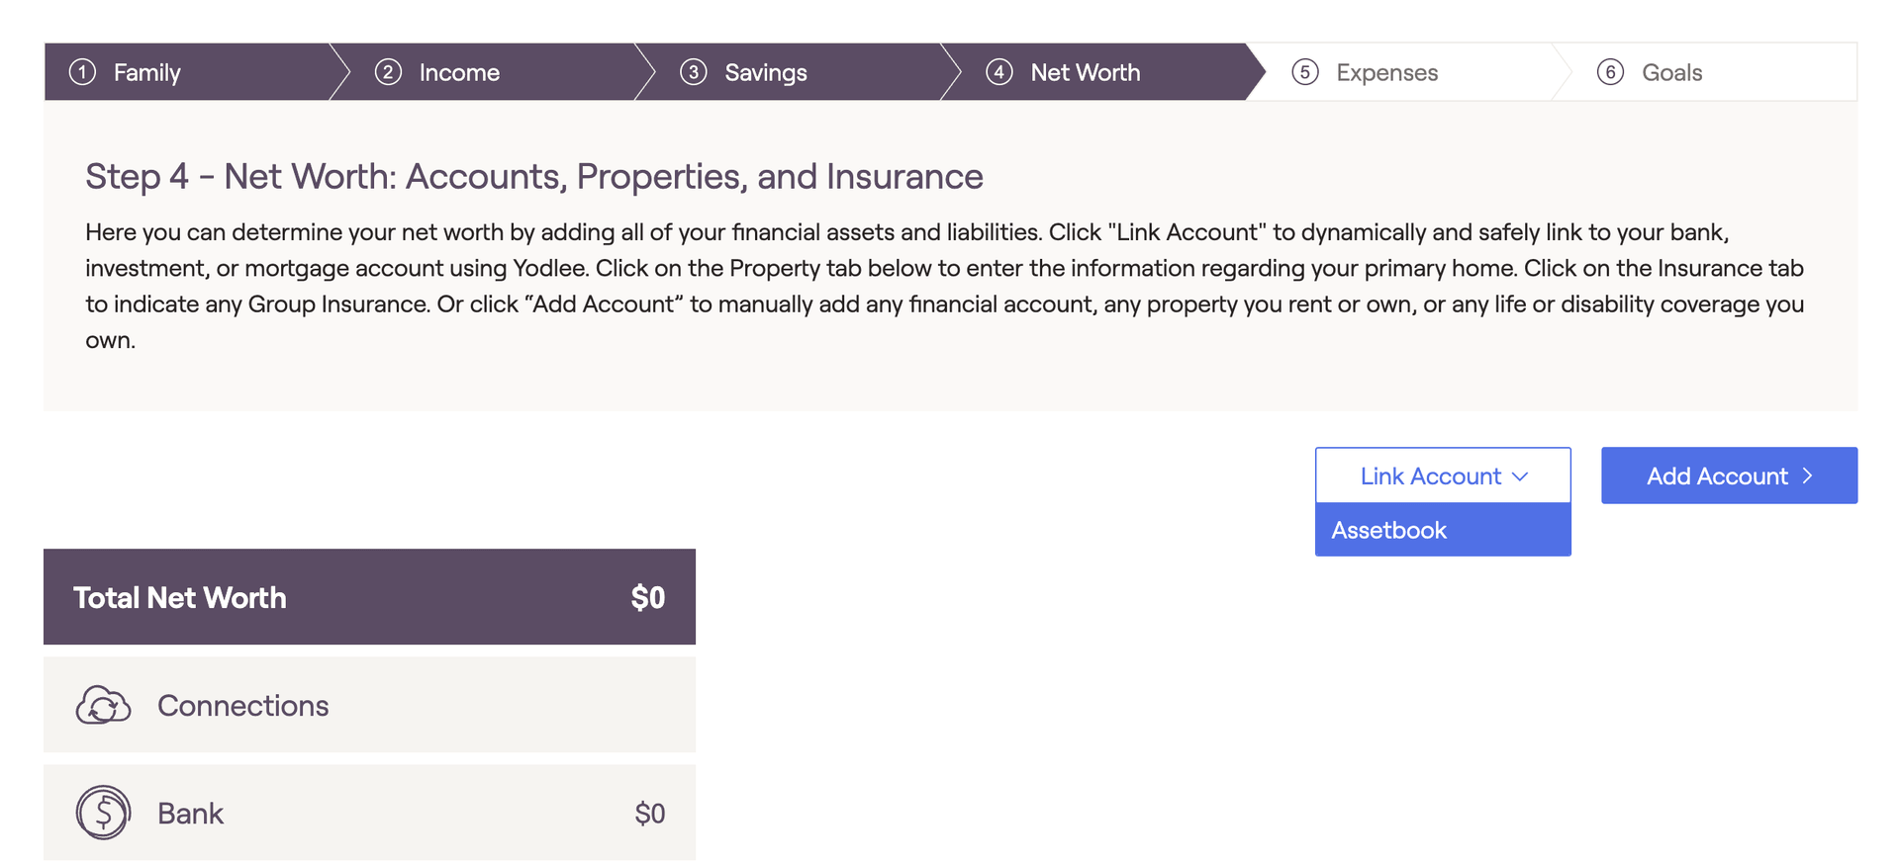The image size is (1900, 864).
Task: Click the step 5 circled number icon
Action: (x=1305, y=72)
